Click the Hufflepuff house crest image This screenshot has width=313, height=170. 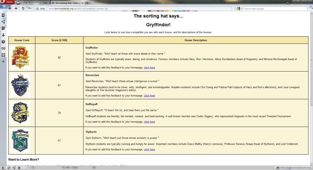(20, 113)
